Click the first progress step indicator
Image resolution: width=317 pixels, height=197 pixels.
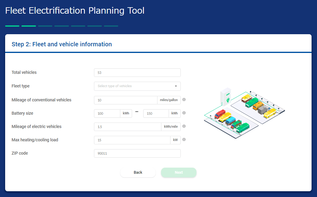tap(12, 26)
